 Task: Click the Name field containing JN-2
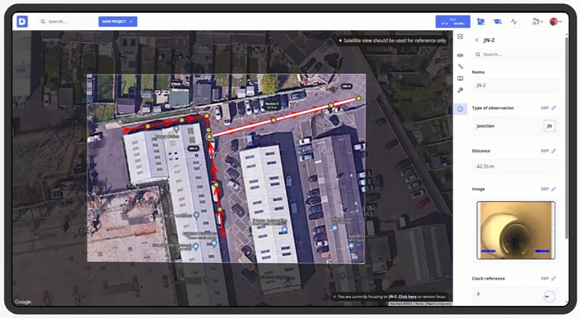point(516,86)
